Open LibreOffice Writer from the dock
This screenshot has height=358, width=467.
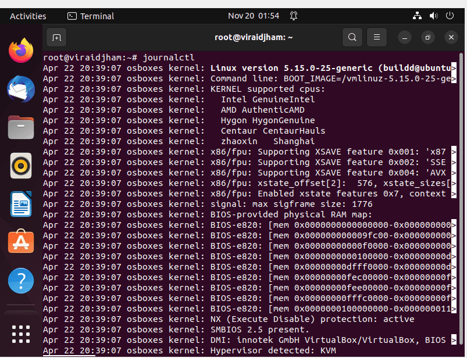(x=21, y=204)
